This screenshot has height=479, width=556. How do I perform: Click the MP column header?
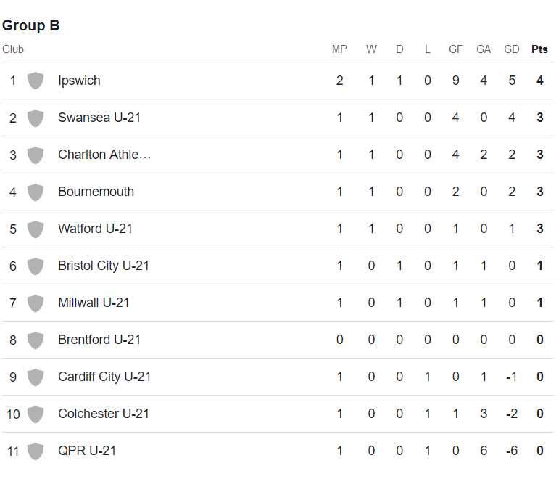(339, 49)
